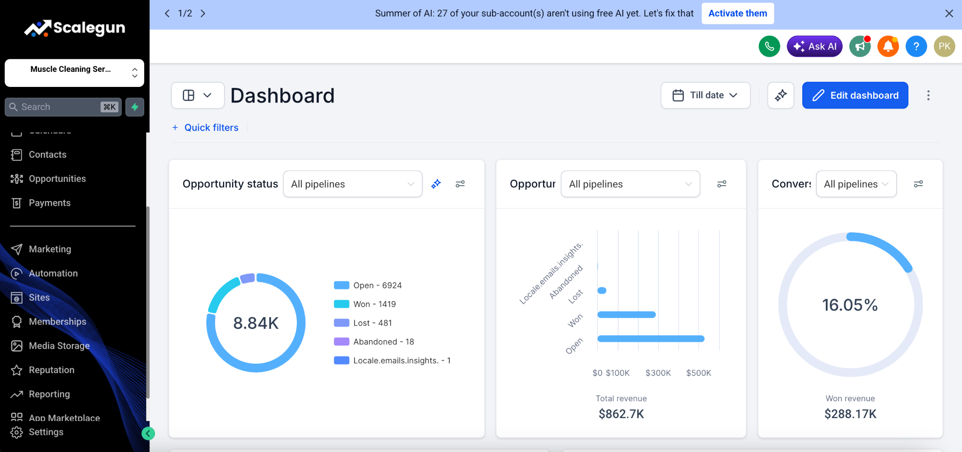Screen dimensions: 962x452
Task: Click the green phone dialer icon
Action: (769, 46)
